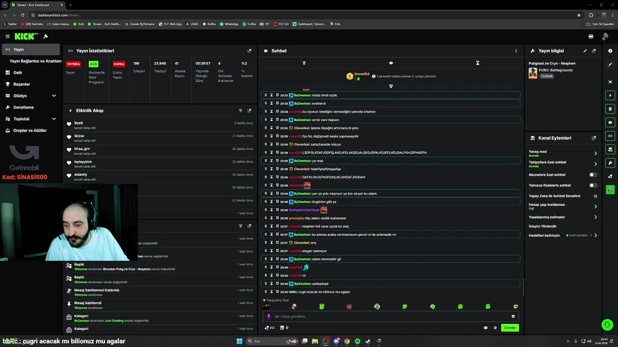
Task: Click the document icon in the right sidebar
Action: click(x=610, y=109)
